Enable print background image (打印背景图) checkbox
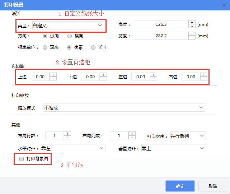This screenshot has height=194, width=230. tap(22, 158)
